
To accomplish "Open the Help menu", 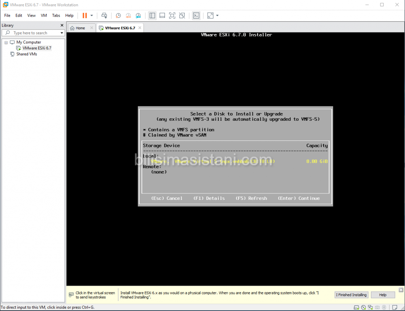I will [69, 15].
